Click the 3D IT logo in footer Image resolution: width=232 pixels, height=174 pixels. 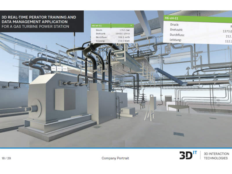pyautogui.click(x=188, y=155)
